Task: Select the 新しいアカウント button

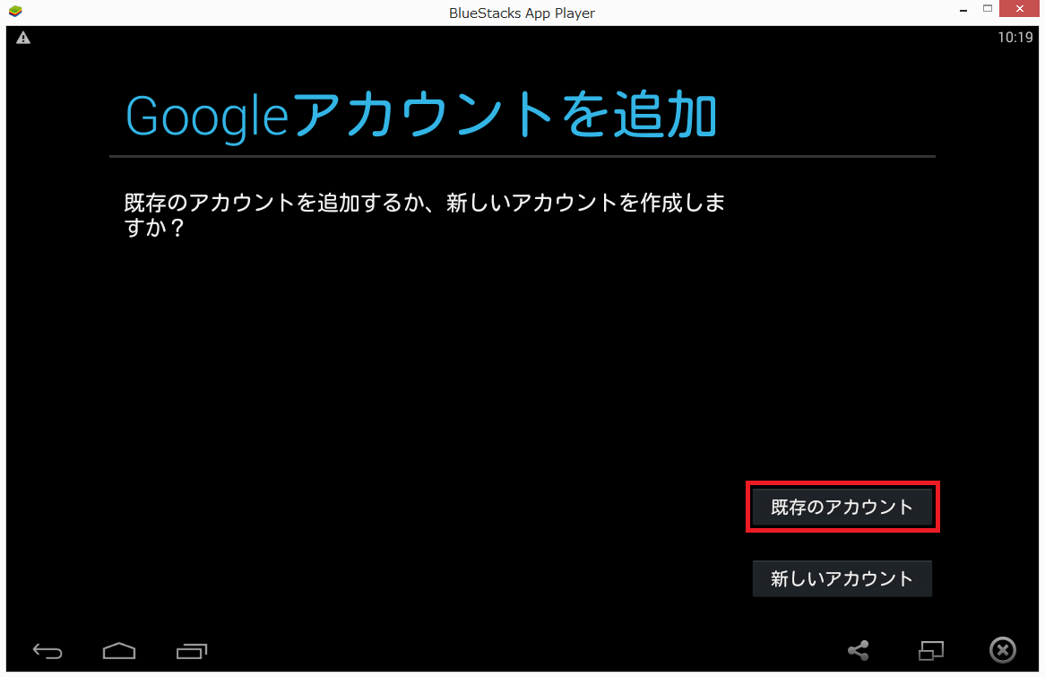Action: pyautogui.click(x=842, y=578)
